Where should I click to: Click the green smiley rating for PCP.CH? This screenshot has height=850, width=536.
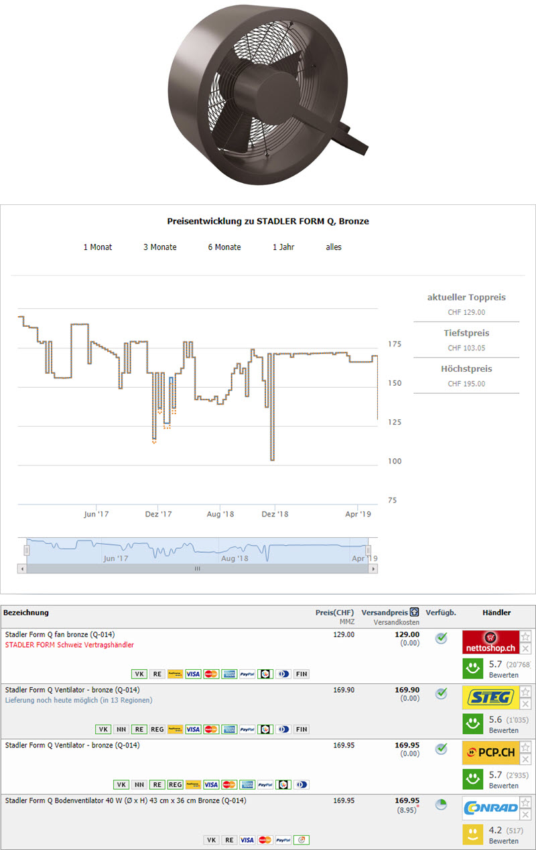pyautogui.click(x=473, y=778)
